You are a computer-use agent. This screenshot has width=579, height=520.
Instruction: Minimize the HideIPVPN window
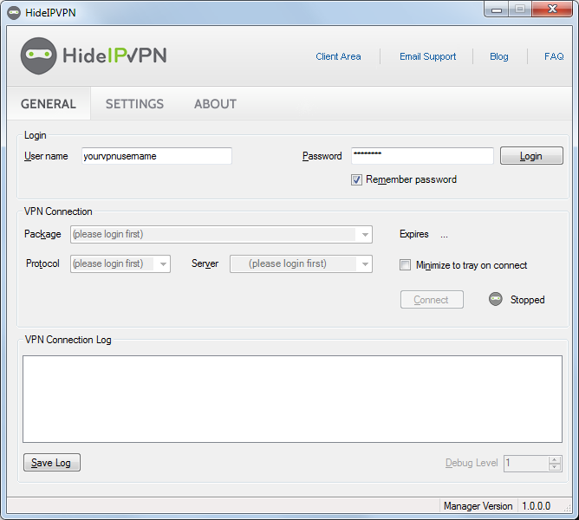[497, 10]
